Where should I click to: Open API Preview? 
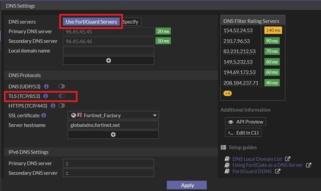coord(245,122)
